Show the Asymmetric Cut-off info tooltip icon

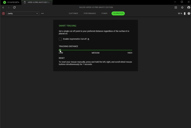(88, 39)
